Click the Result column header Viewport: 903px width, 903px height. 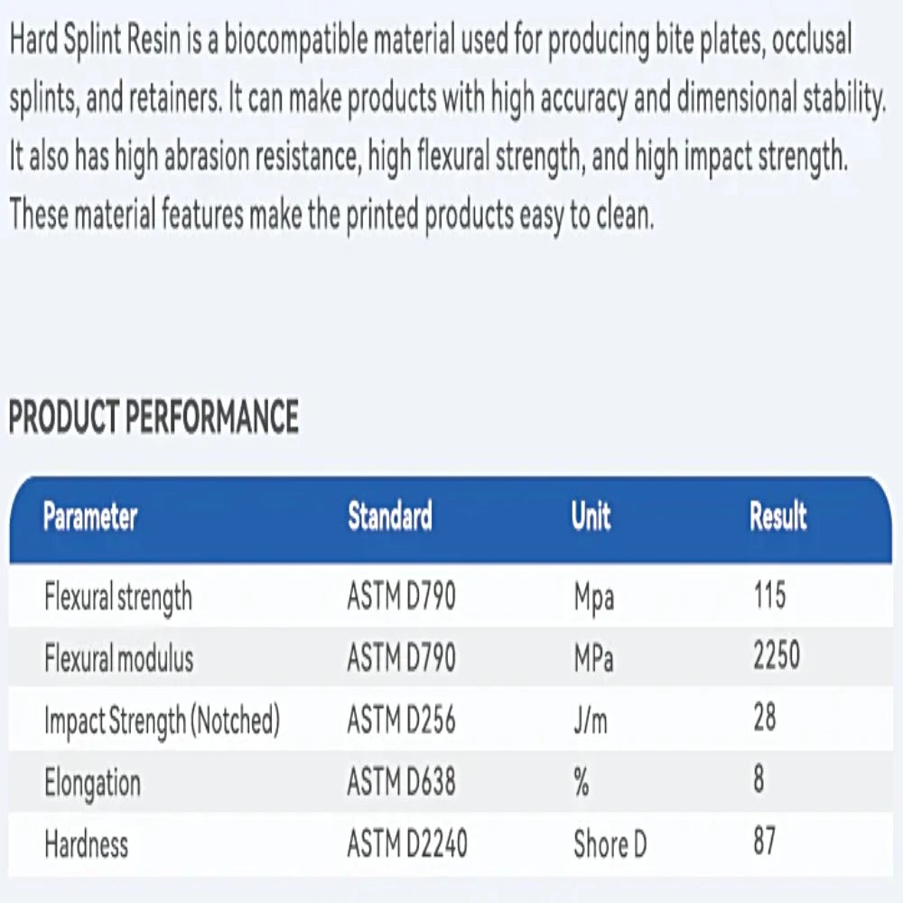tap(778, 517)
